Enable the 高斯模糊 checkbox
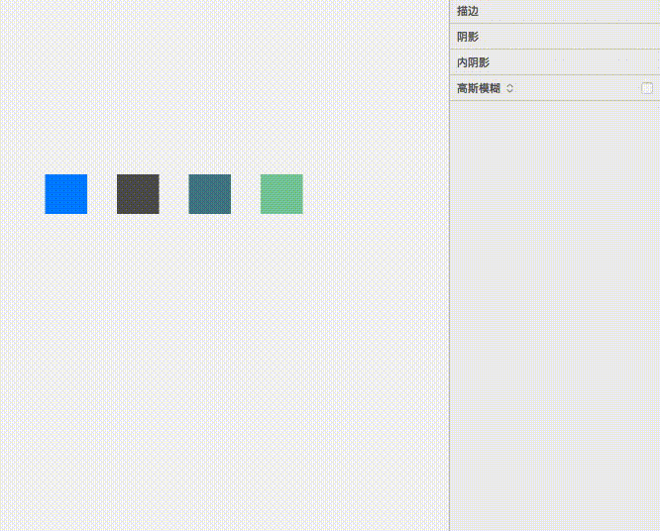Screen dimensions: 660x531 (x=647, y=88)
